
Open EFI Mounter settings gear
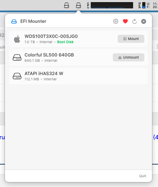(x=116, y=21)
